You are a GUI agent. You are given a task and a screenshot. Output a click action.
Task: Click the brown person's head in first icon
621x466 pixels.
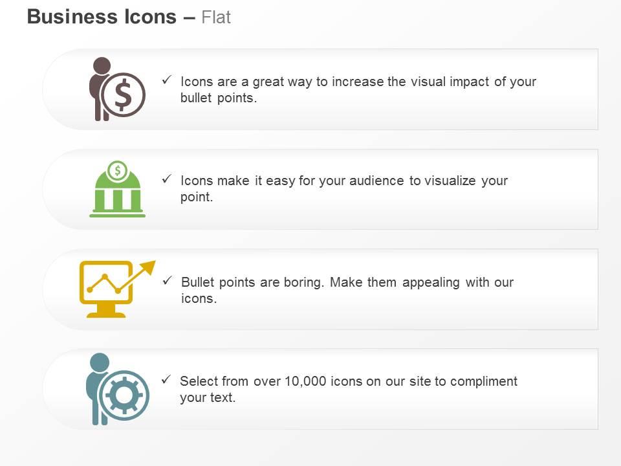click(102, 66)
